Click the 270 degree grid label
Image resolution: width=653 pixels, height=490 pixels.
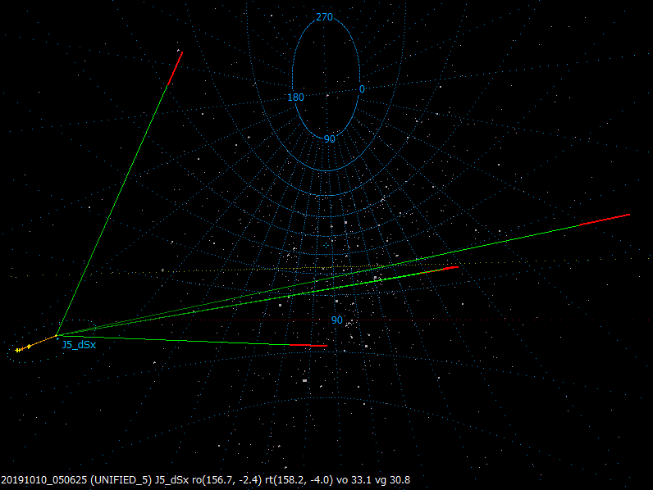pos(324,17)
